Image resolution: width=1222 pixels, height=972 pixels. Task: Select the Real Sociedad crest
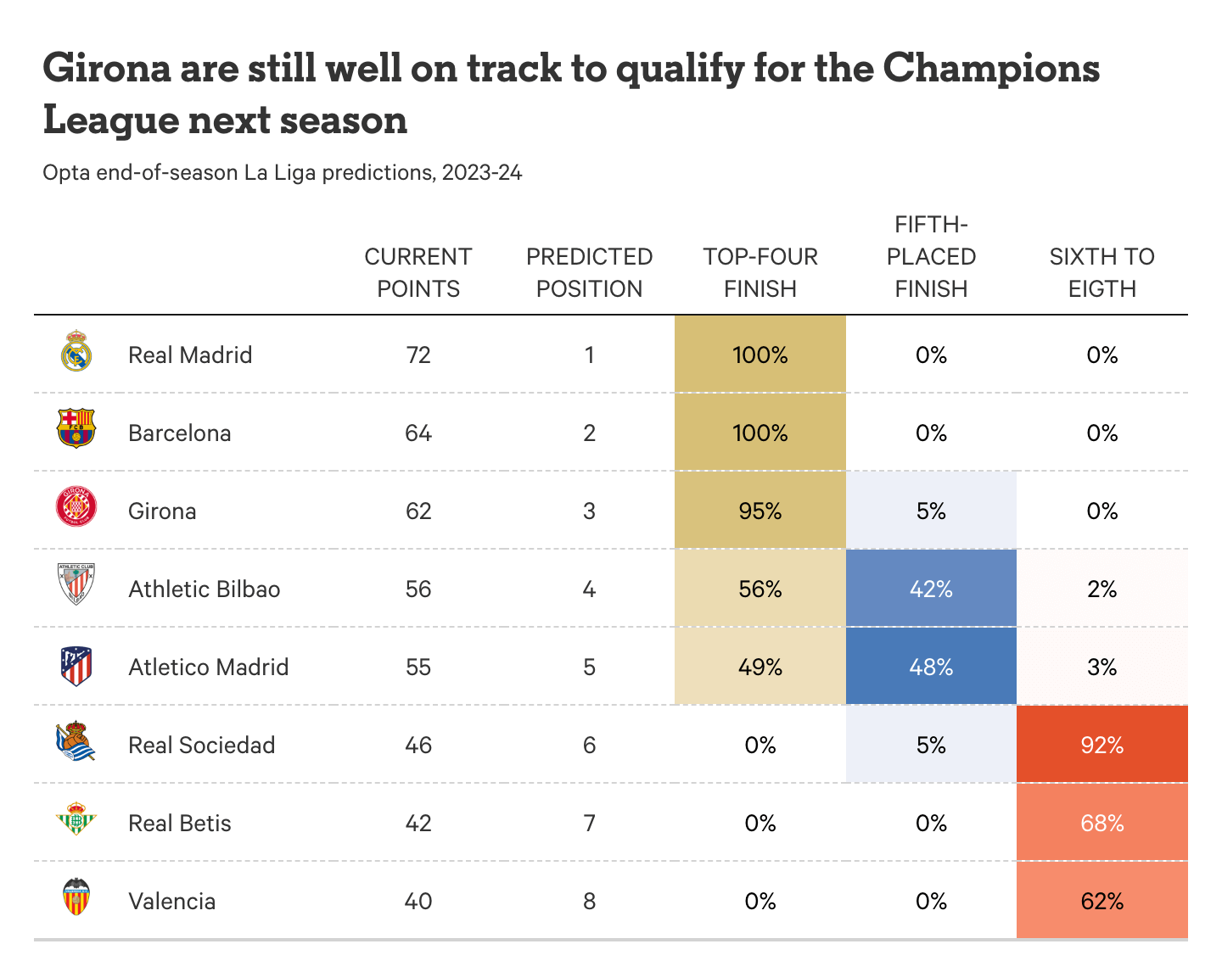[76, 741]
